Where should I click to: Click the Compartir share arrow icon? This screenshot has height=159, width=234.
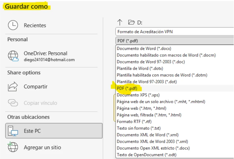(x=13, y=87)
